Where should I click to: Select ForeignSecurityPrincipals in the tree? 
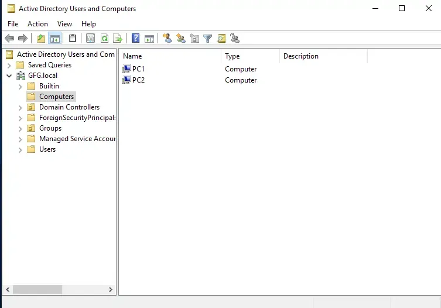pyautogui.click(x=77, y=118)
